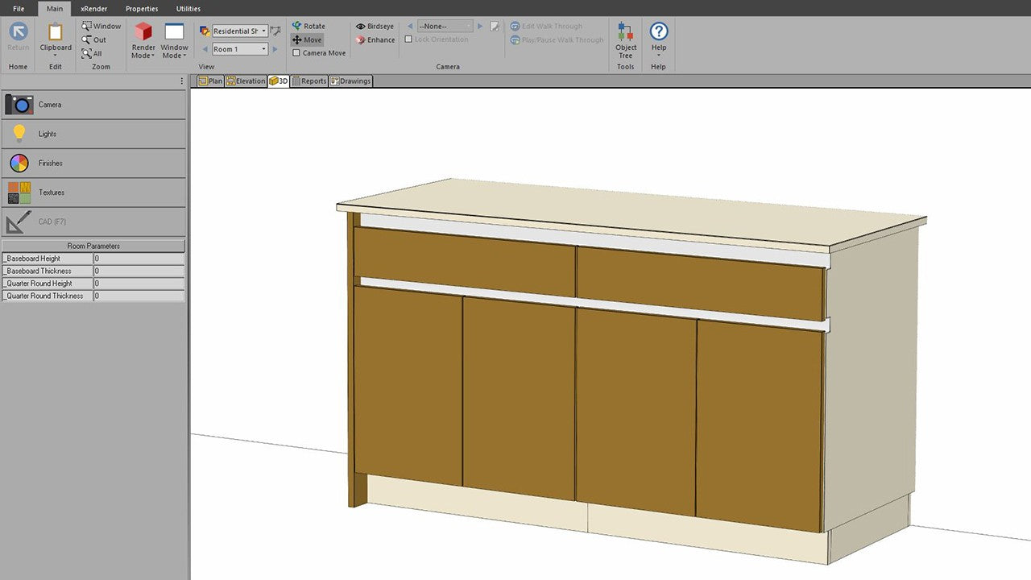Enable the Camera Move checkbox
This screenshot has width=1031, height=580.
296,53
